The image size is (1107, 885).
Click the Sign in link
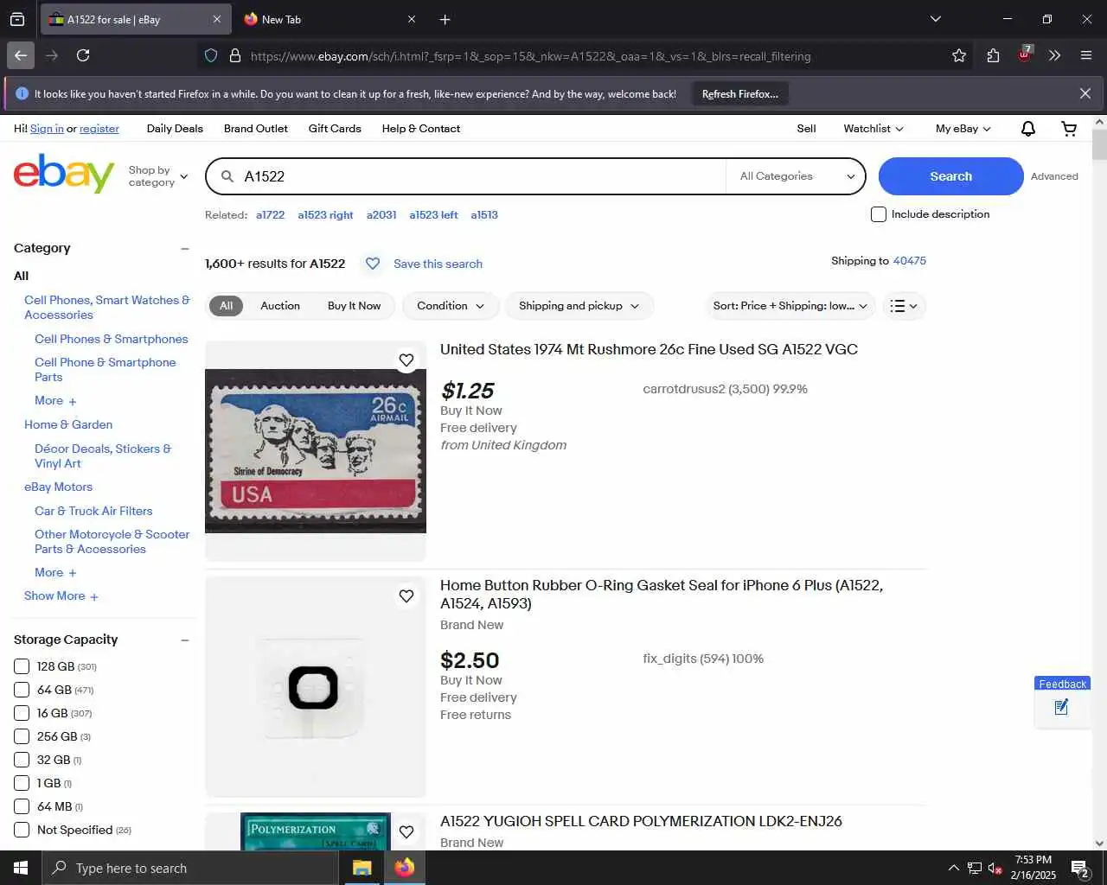tap(47, 129)
